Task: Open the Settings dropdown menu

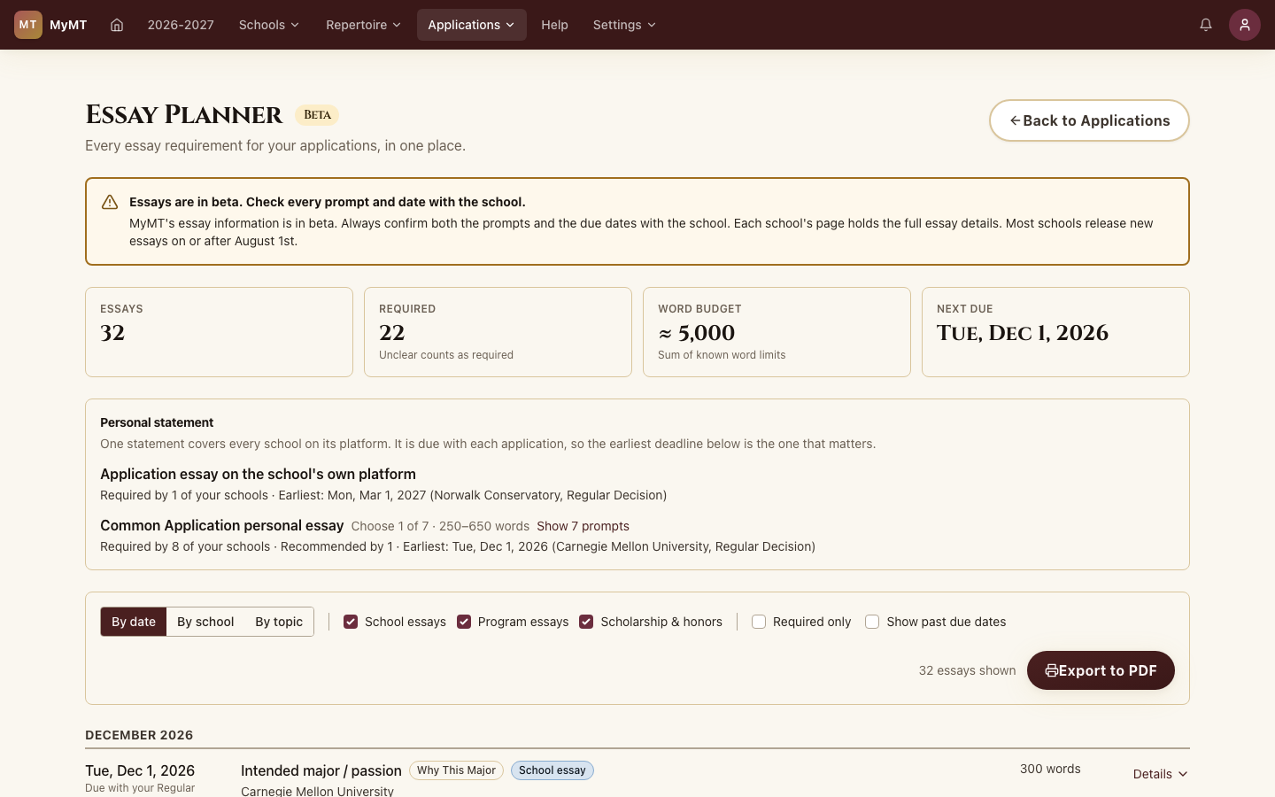Action: (x=624, y=25)
